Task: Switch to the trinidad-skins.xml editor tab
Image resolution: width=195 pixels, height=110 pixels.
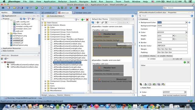Action: (83, 13)
